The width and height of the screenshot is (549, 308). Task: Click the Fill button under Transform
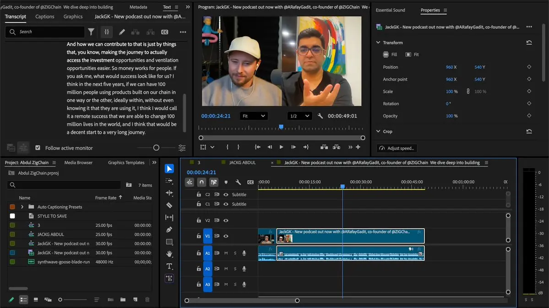click(x=390, y=54)
